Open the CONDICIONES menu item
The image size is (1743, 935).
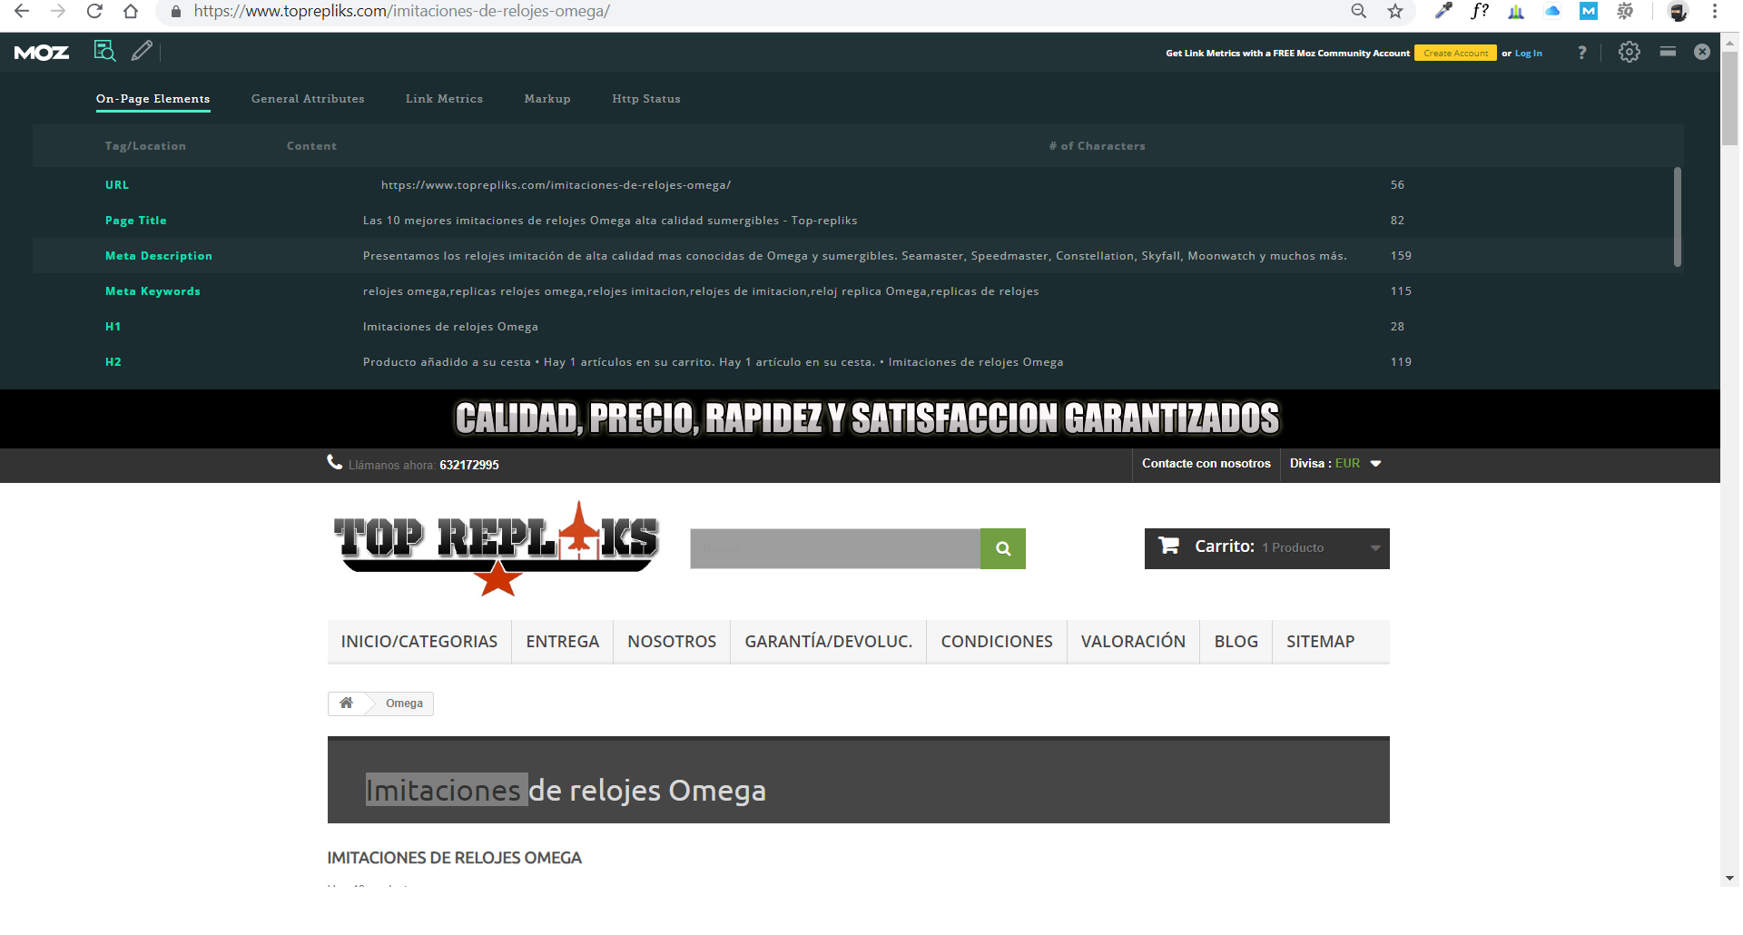[997, 642]
